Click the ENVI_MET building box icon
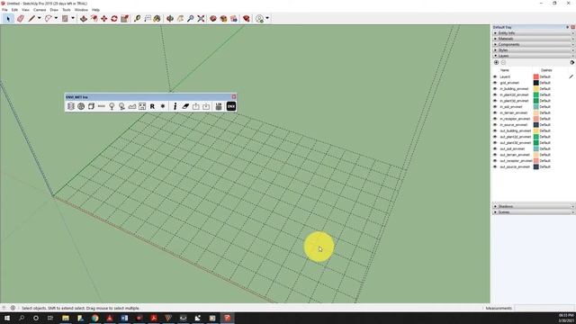 (91, 106)
